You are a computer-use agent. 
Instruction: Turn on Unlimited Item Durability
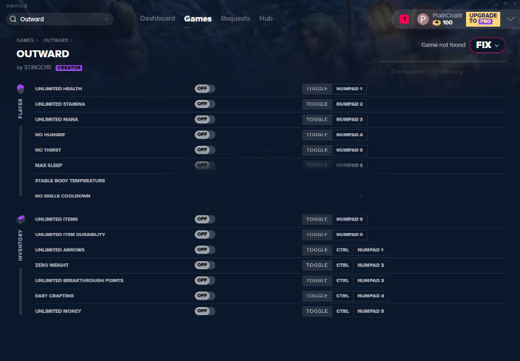point(205,235)
